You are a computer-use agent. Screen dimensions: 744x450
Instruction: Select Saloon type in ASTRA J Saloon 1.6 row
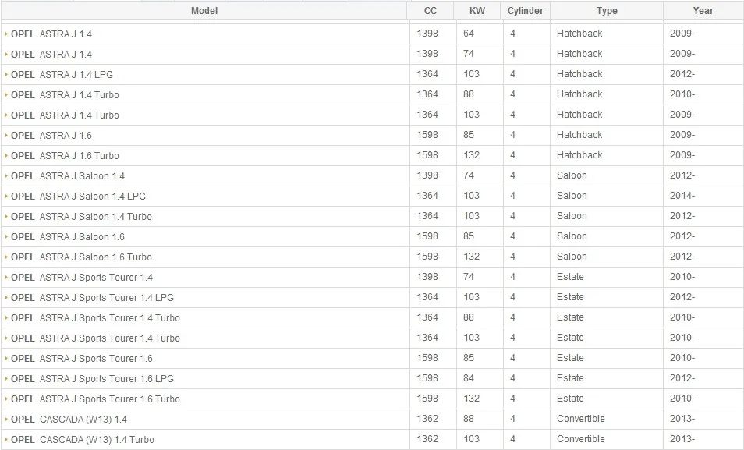click(x=572, y=236)
